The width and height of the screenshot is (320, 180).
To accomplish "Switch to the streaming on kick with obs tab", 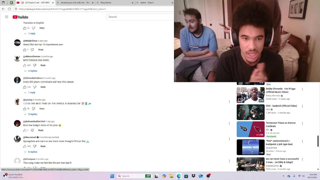I will [x=75, y=3].
